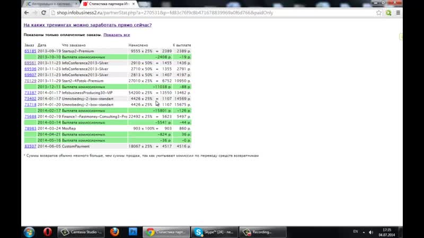The image size is (424, 238).
Task: Click the green extension icon beside the star
Action: click(x=388, y=13)
